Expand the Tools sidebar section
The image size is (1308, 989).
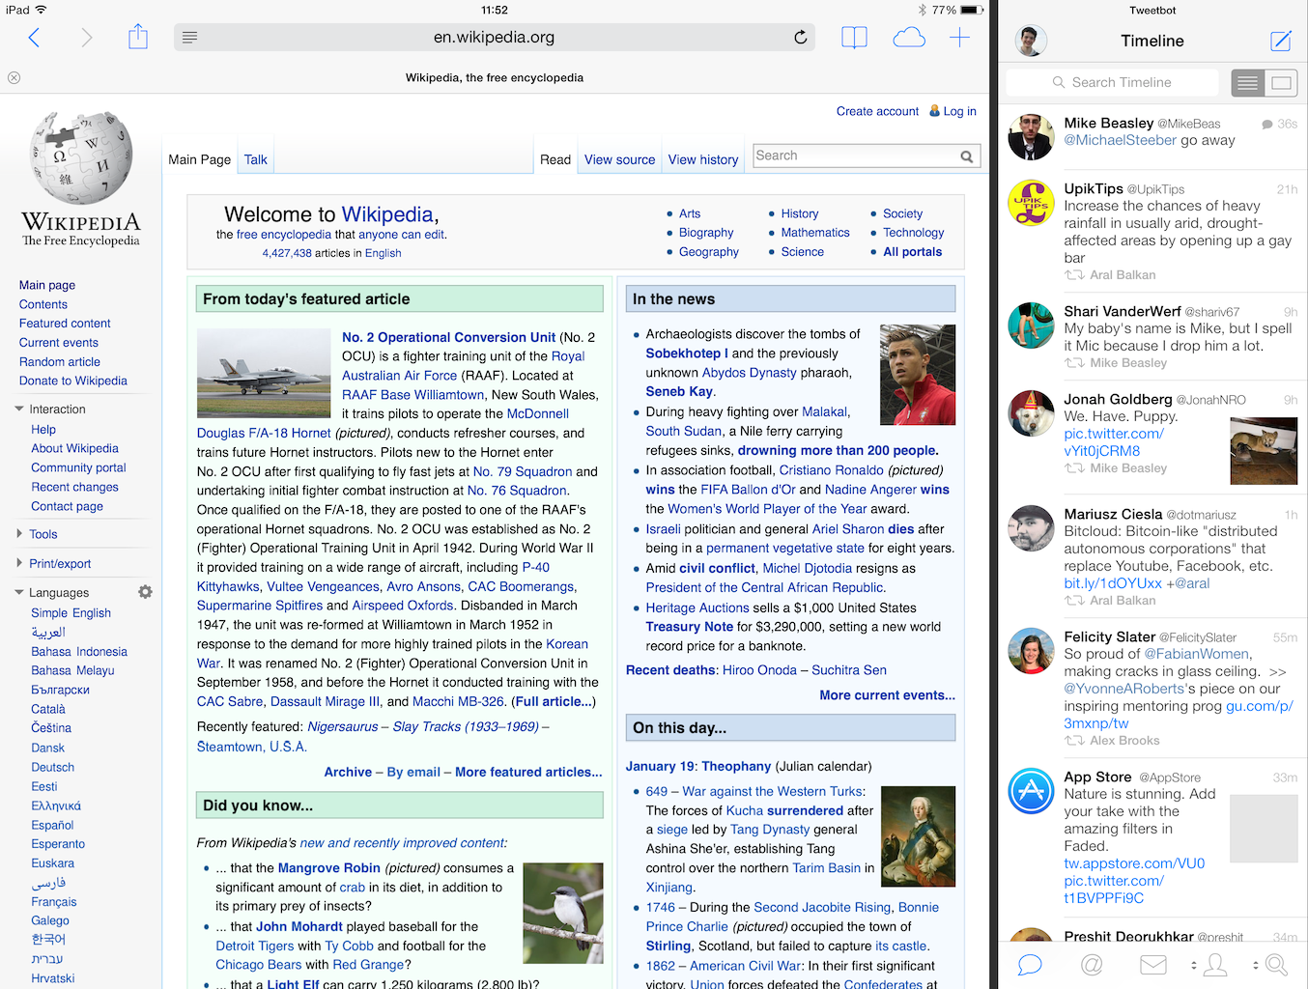coord(19,534)
